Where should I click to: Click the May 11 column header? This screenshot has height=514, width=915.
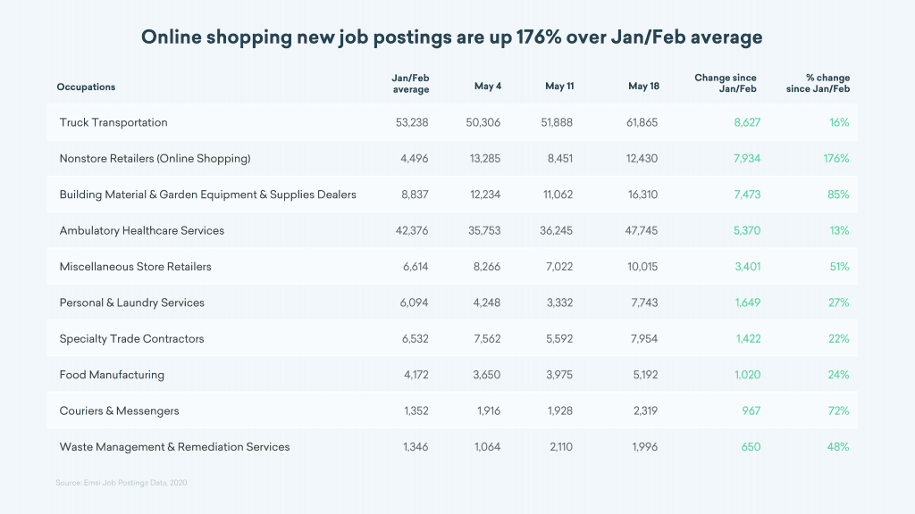(x=560, y=87)
